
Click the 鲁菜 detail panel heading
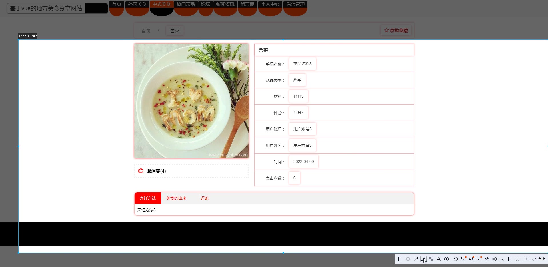(263, 50)
